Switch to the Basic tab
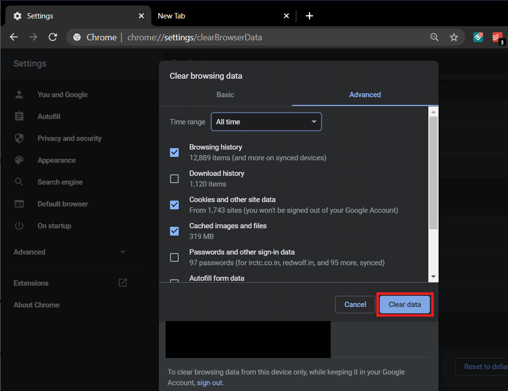The image size is (508, 391). click(225, 95)
